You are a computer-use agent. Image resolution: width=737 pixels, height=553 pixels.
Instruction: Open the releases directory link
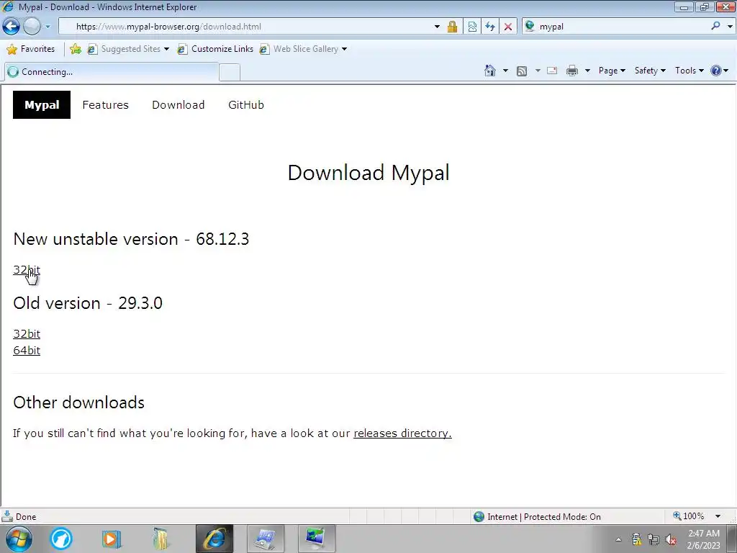tap(402, 433)
